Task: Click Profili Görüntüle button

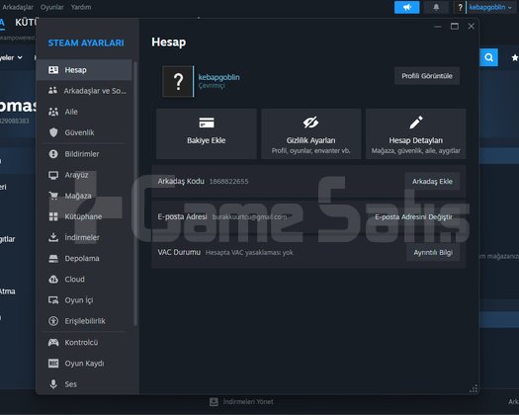Action: pos(427,76)
